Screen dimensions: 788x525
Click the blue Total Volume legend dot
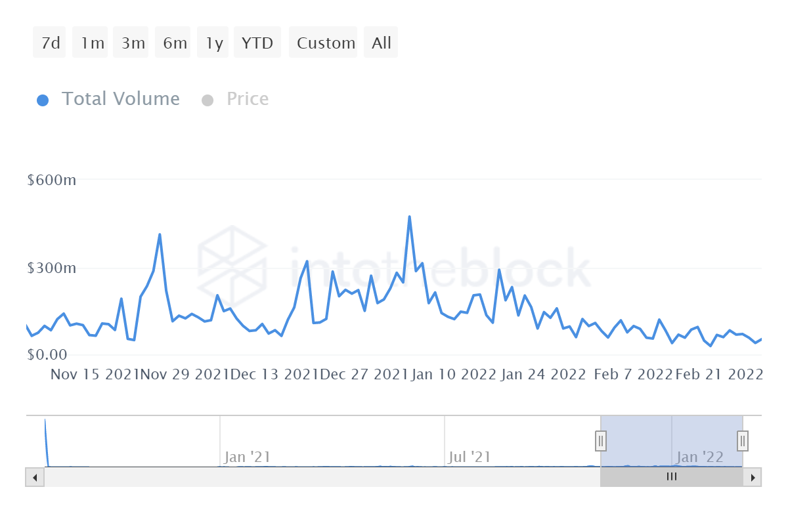(x=43, y=100)
